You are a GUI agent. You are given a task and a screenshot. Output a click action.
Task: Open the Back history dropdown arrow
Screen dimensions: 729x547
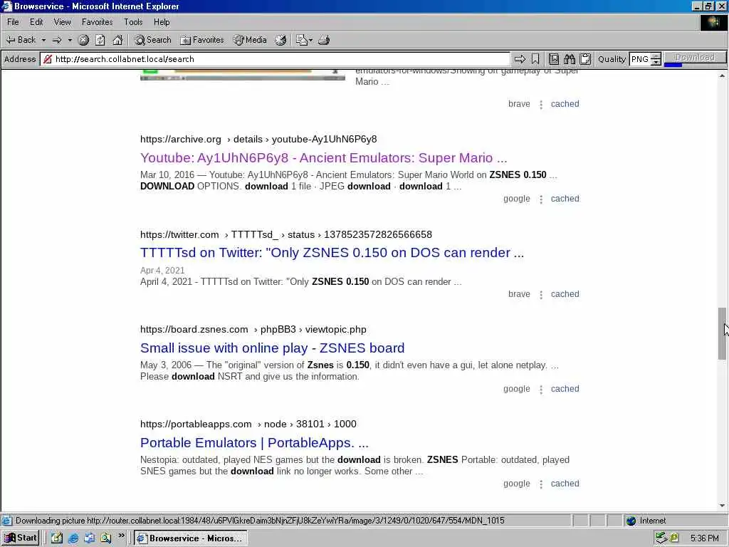click(x=43, y=40)
